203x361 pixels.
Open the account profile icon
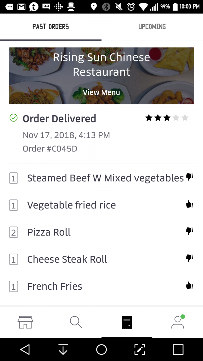[x=178, y=322]
